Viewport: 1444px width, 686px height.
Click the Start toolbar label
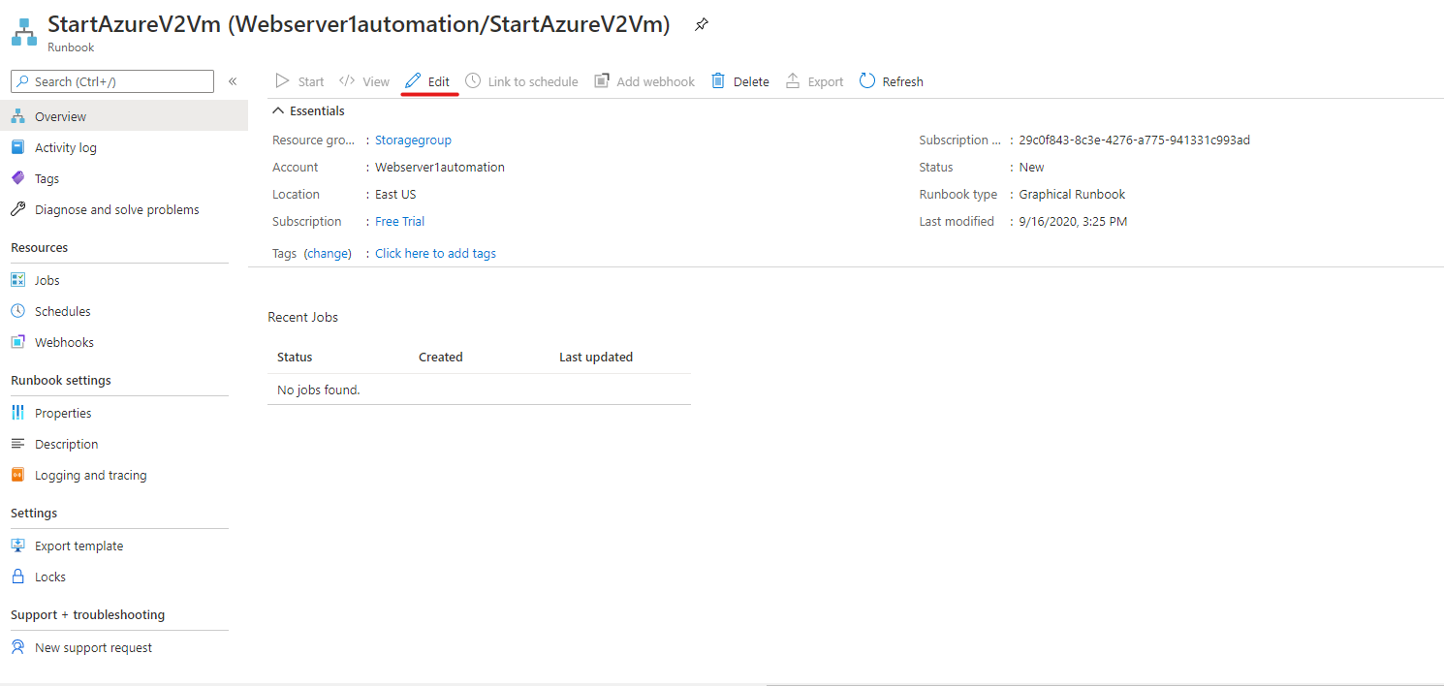click(311, 82)
